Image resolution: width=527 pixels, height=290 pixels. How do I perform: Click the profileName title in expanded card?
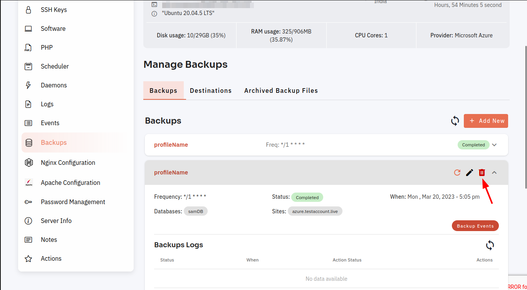tap(171, 173)
